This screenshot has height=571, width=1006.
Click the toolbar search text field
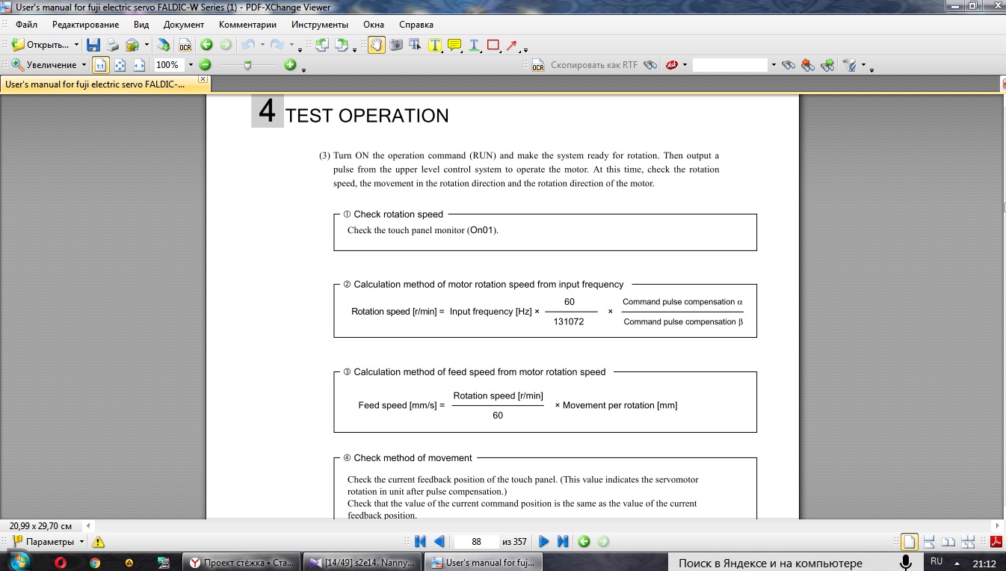coord(730,65)
